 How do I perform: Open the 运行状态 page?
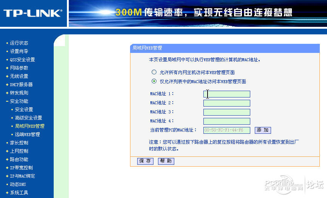19,43
